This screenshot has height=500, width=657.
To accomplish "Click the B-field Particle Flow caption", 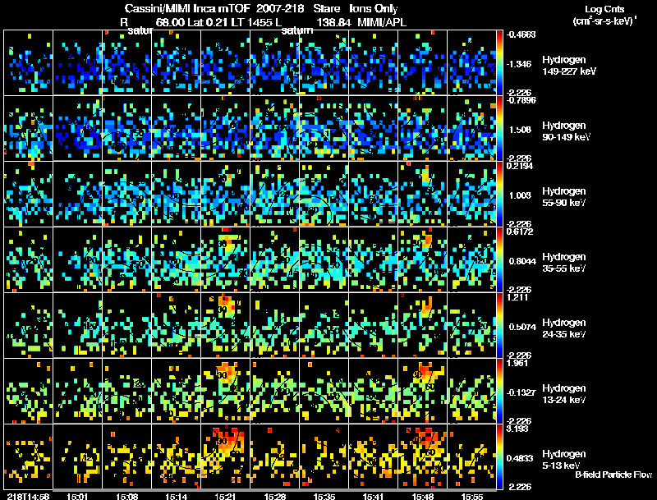I will (613, 475).
